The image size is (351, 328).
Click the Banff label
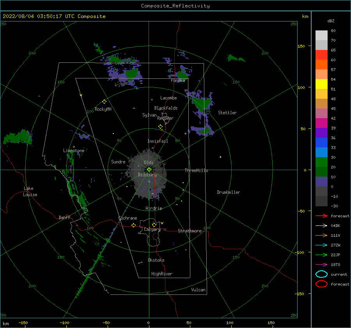click(x=64, y=217)
